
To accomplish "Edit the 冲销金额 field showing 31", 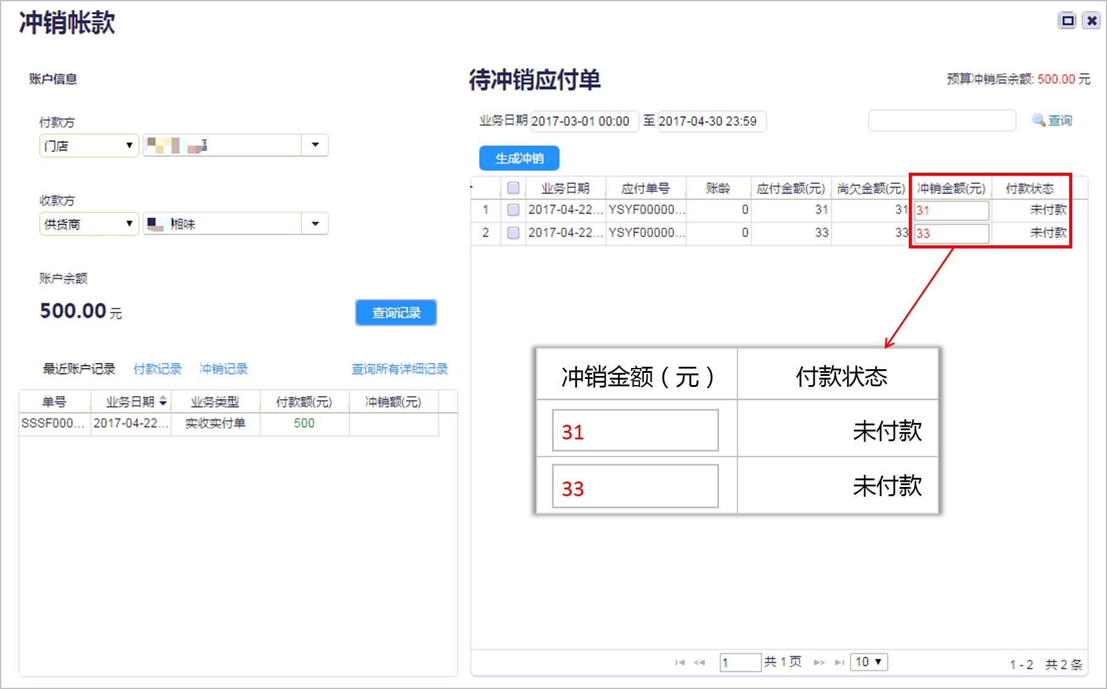I will pyautogui.click(x=951, y=211).
